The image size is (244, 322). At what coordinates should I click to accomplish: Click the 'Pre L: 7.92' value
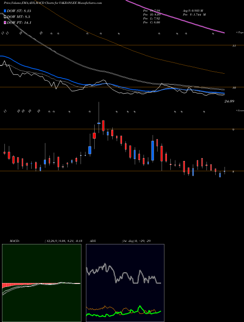click(x=152, y=19)
